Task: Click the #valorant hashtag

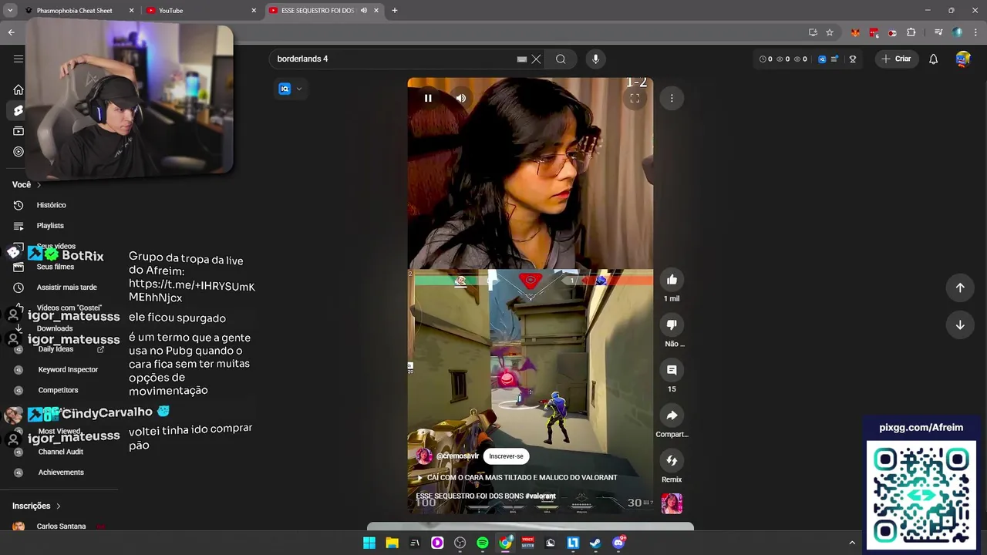Action: click(x=541, y=496)
